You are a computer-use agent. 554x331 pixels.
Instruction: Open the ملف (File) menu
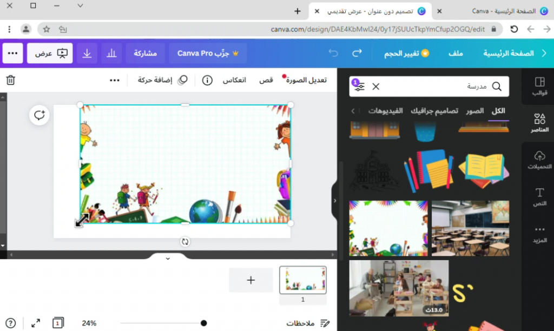(x=456, y=53)
